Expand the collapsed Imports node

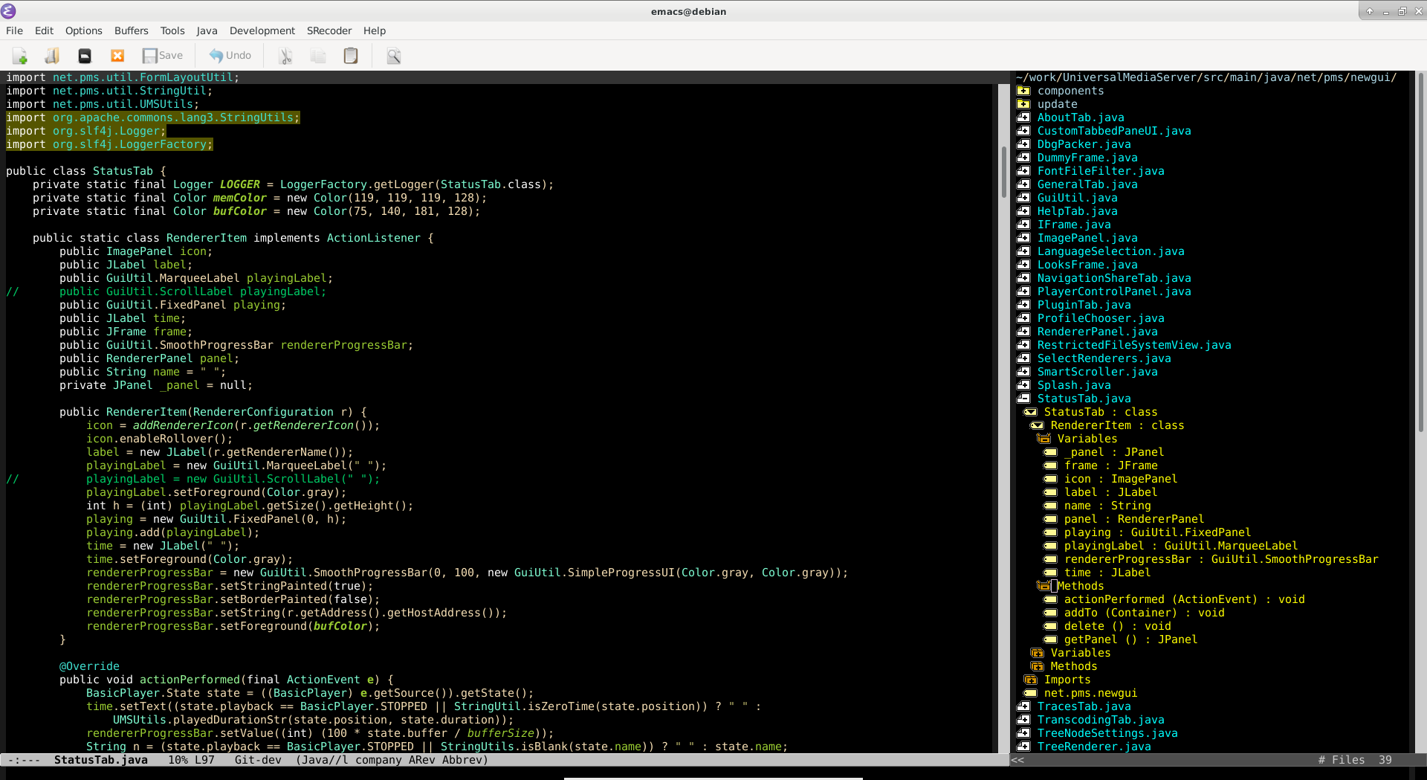(1030, 680)
